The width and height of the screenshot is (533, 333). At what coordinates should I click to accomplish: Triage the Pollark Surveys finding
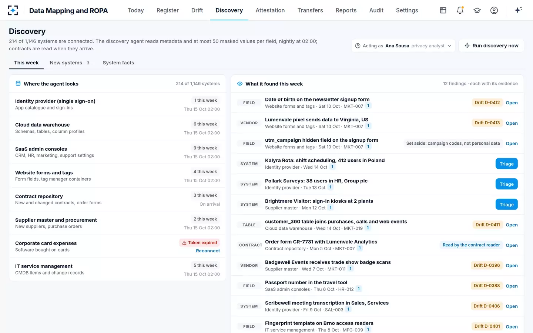[506, 184]
